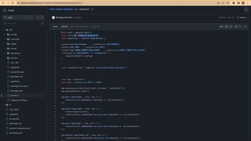Open the .DS_Store file

click(x=14, y=110)
